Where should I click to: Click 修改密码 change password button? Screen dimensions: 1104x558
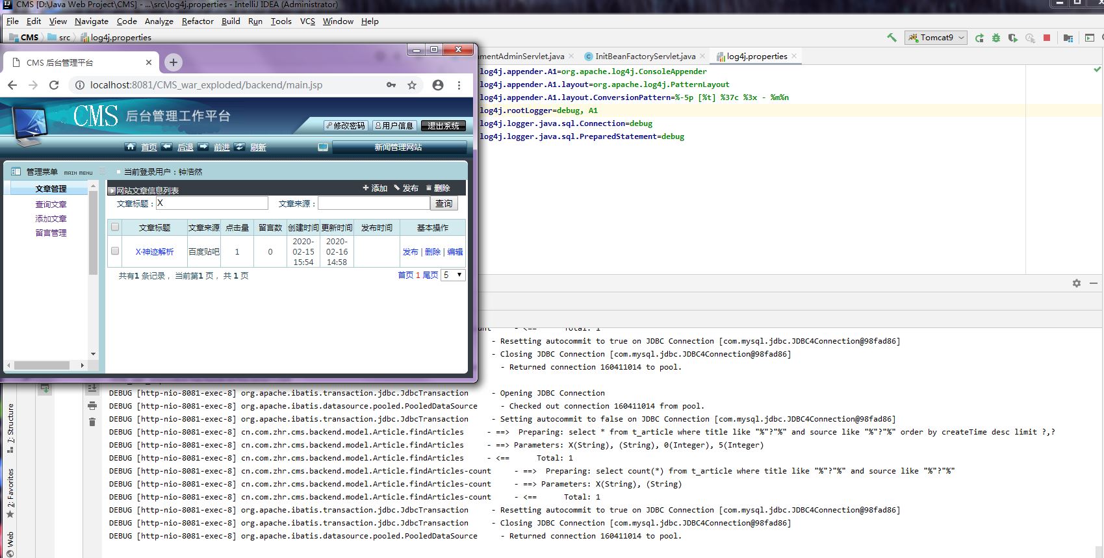point(345,125)
